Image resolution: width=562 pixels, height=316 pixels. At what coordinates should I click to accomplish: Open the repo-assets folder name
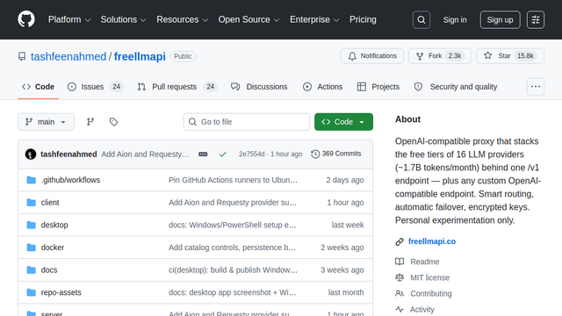[x=61, y=292]
